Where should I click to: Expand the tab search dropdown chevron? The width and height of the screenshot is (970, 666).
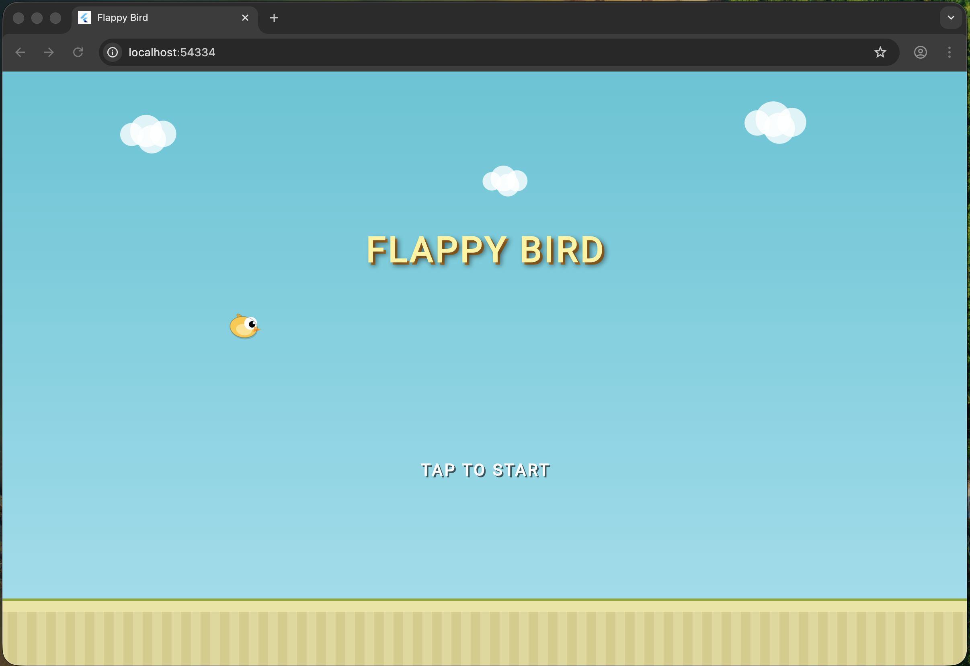click(x=951, y=18)
